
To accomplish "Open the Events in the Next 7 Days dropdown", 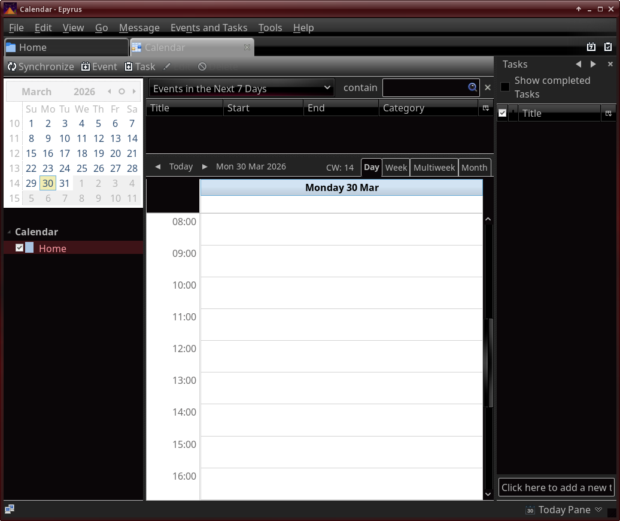I will (241, 88).
